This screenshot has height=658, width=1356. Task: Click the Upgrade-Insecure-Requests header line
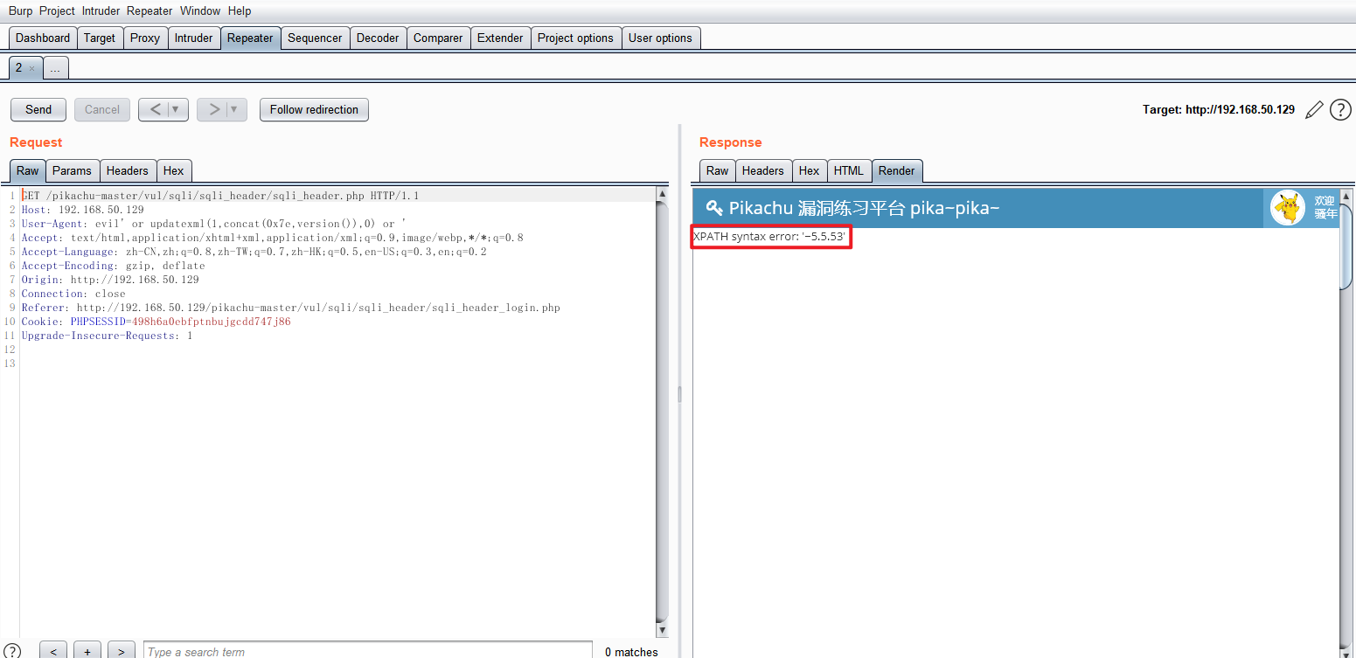(x=108, y=336)
